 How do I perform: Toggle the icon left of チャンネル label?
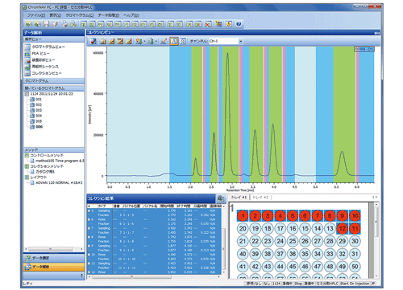pyautogui.click(x=183, y=41)
